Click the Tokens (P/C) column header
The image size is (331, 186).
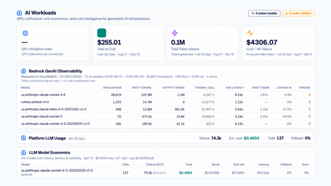click(155, 164)
